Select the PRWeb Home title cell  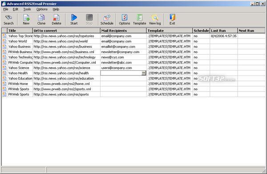click(x=20, y=84)
